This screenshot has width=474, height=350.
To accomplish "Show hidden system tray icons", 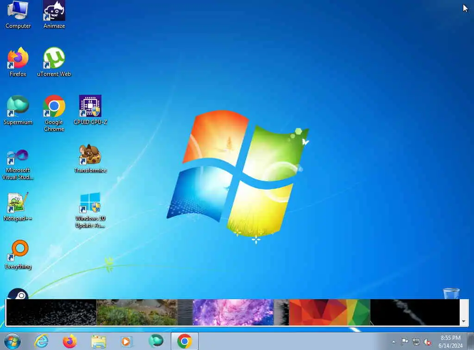I will tap(393, 342).
